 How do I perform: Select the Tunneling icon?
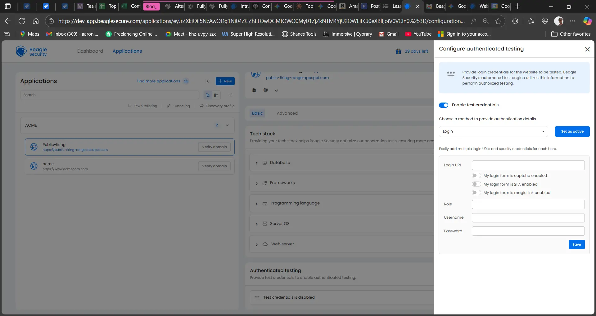pos(169,106)
